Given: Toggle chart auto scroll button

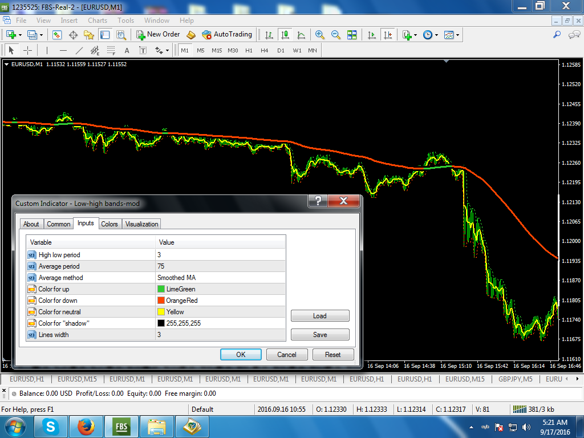Looking at the screenshot, I should 371,35.
